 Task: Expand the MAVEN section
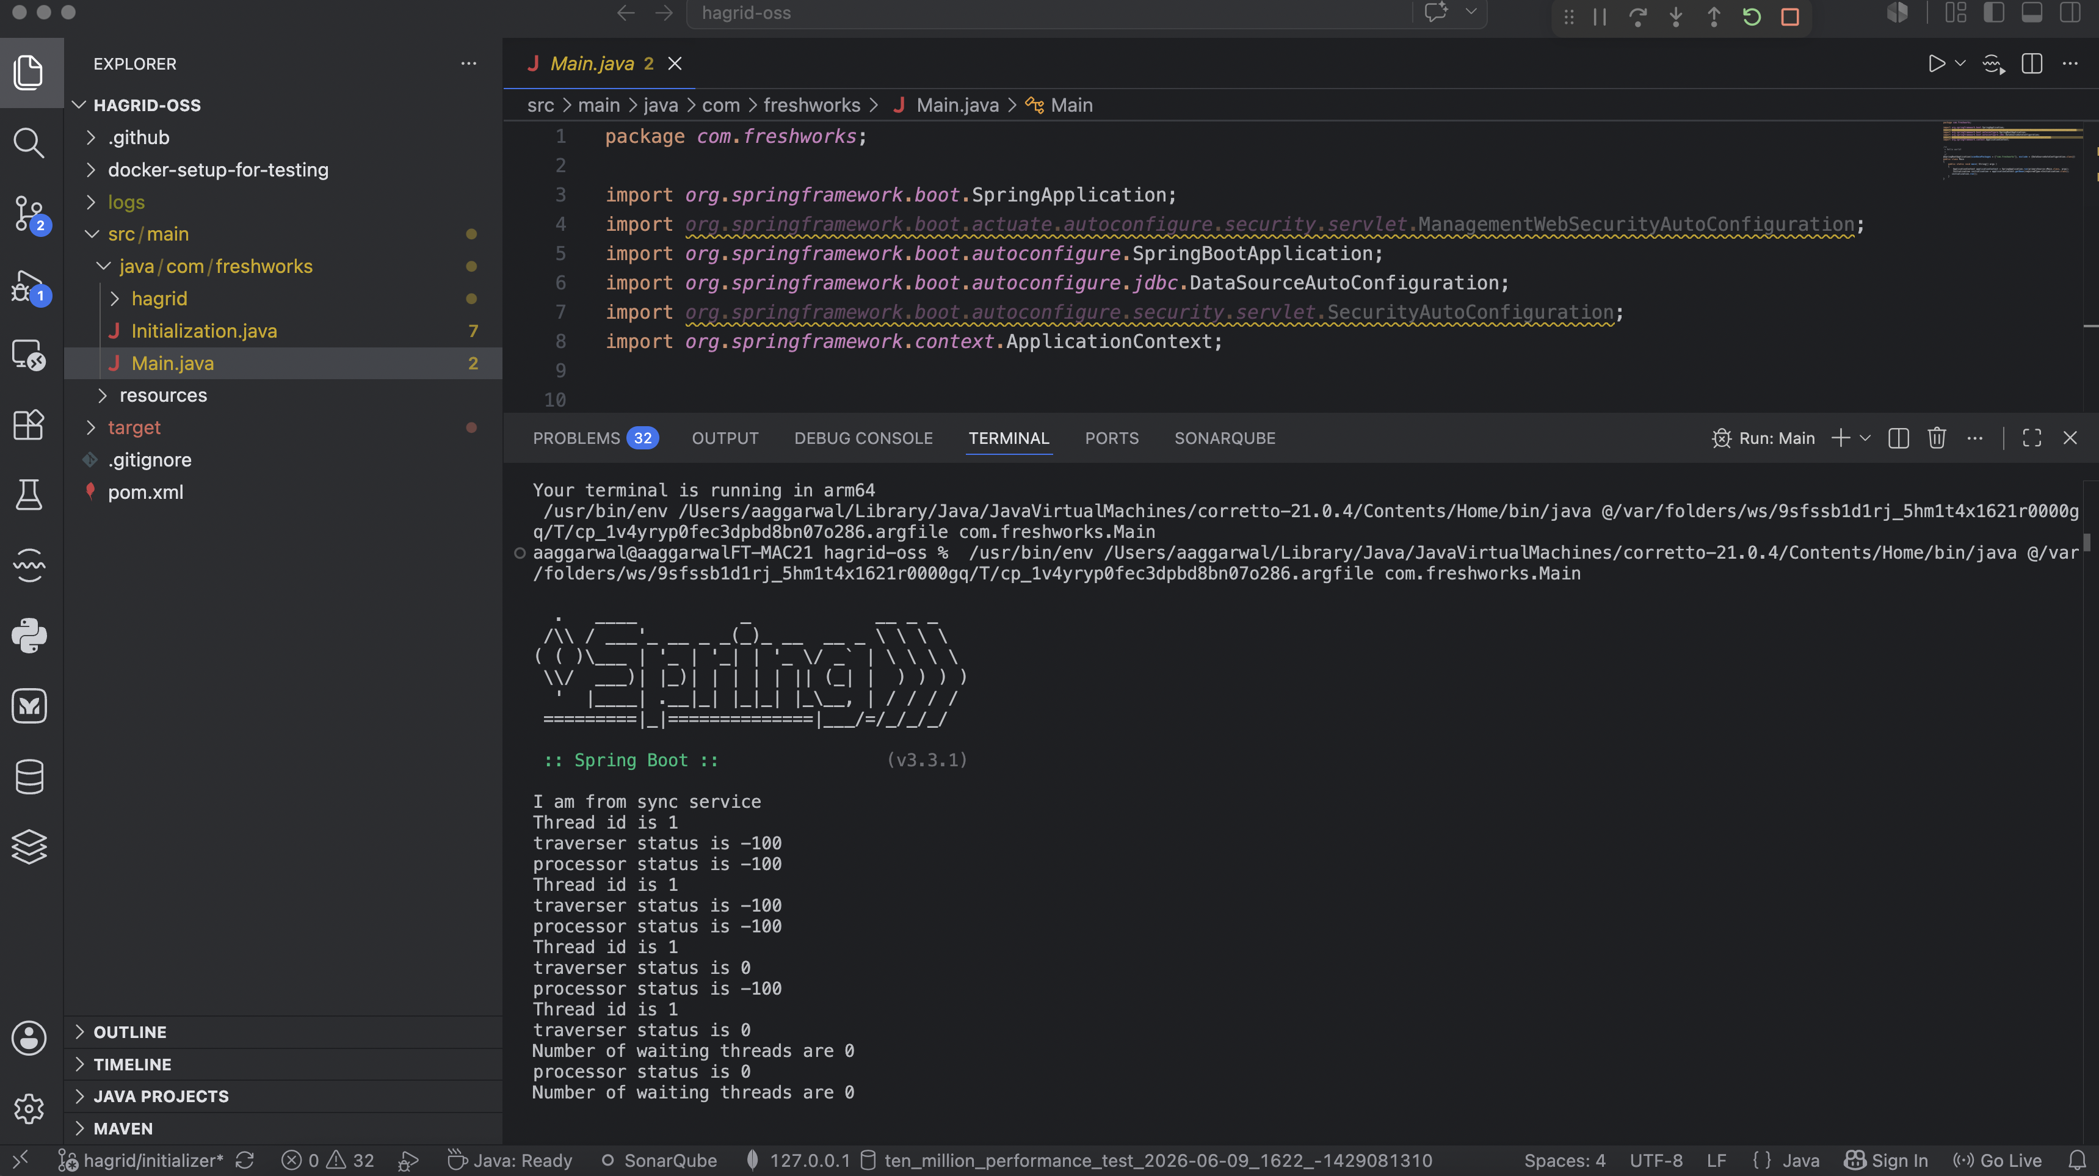(x=283, y=1129)
